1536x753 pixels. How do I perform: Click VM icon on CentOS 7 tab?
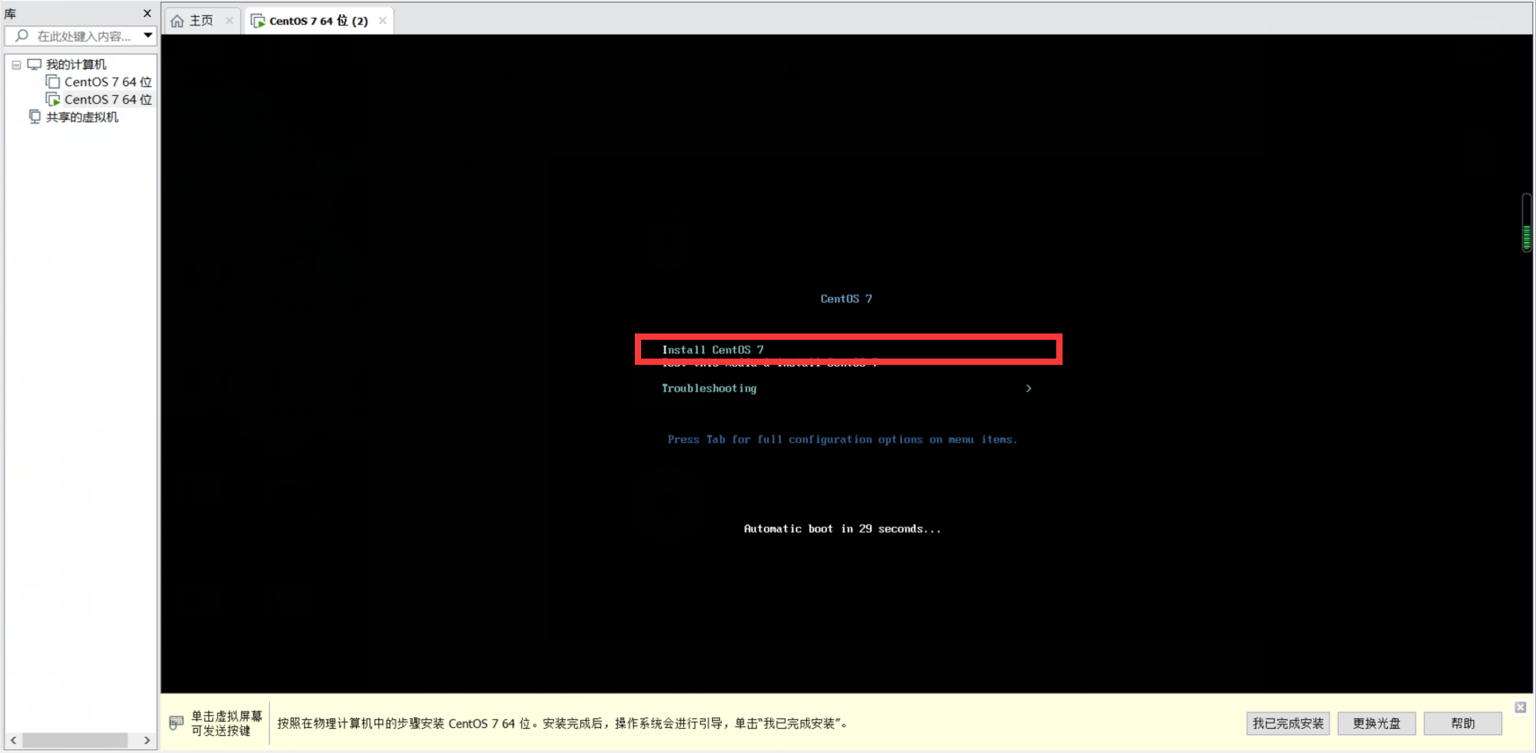click(x=258, y=21)
